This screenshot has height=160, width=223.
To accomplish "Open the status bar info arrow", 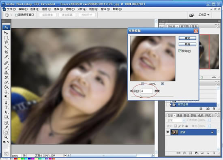I will [65, 155].
